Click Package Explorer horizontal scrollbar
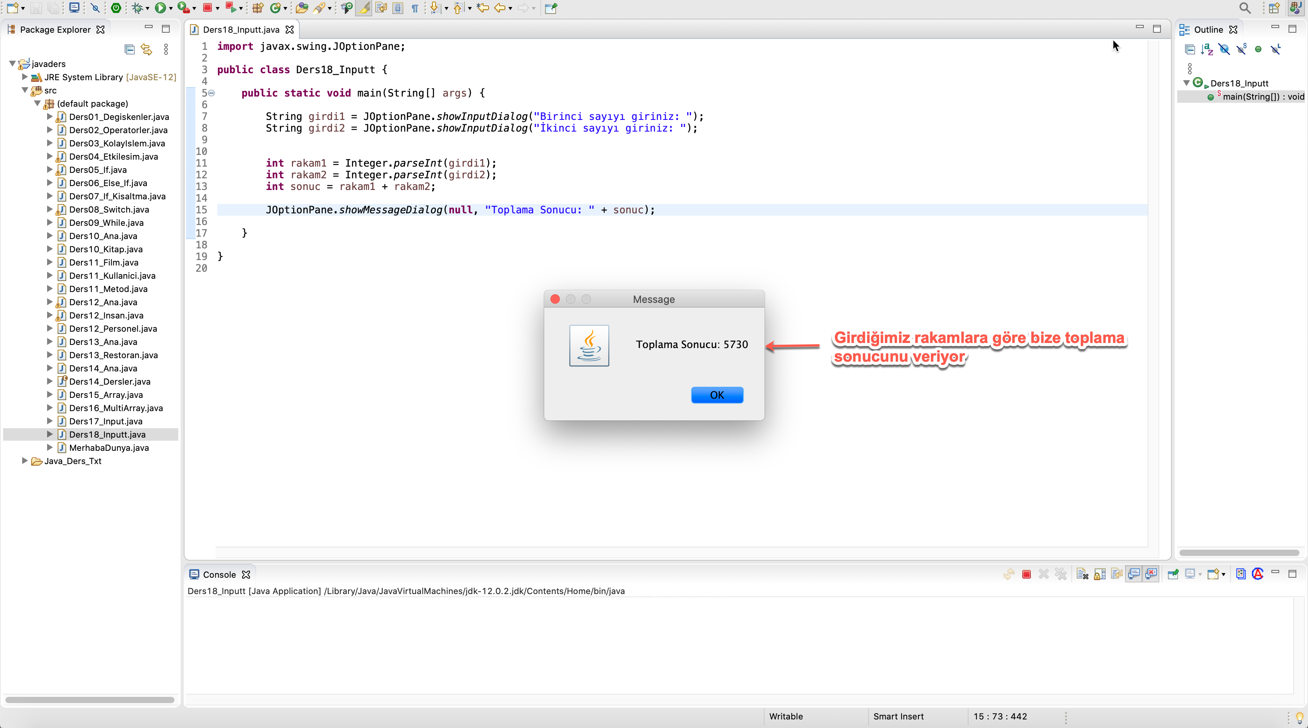The width and height of the screenshot is (1308, 728). pyautogui.click(x=90, y=700)
